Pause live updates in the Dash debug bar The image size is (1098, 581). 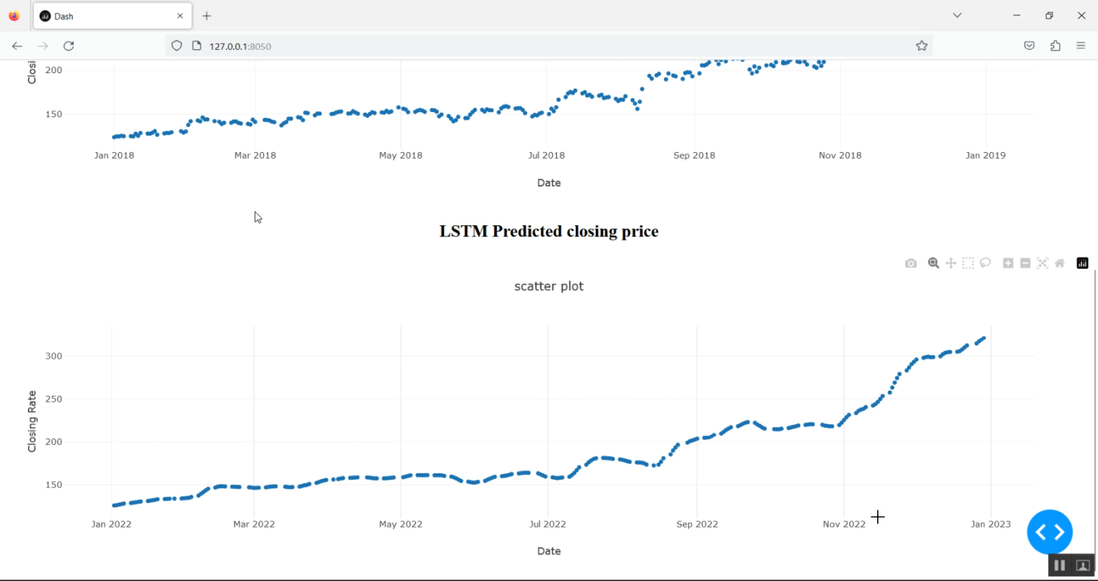[x=1059, y=565]
